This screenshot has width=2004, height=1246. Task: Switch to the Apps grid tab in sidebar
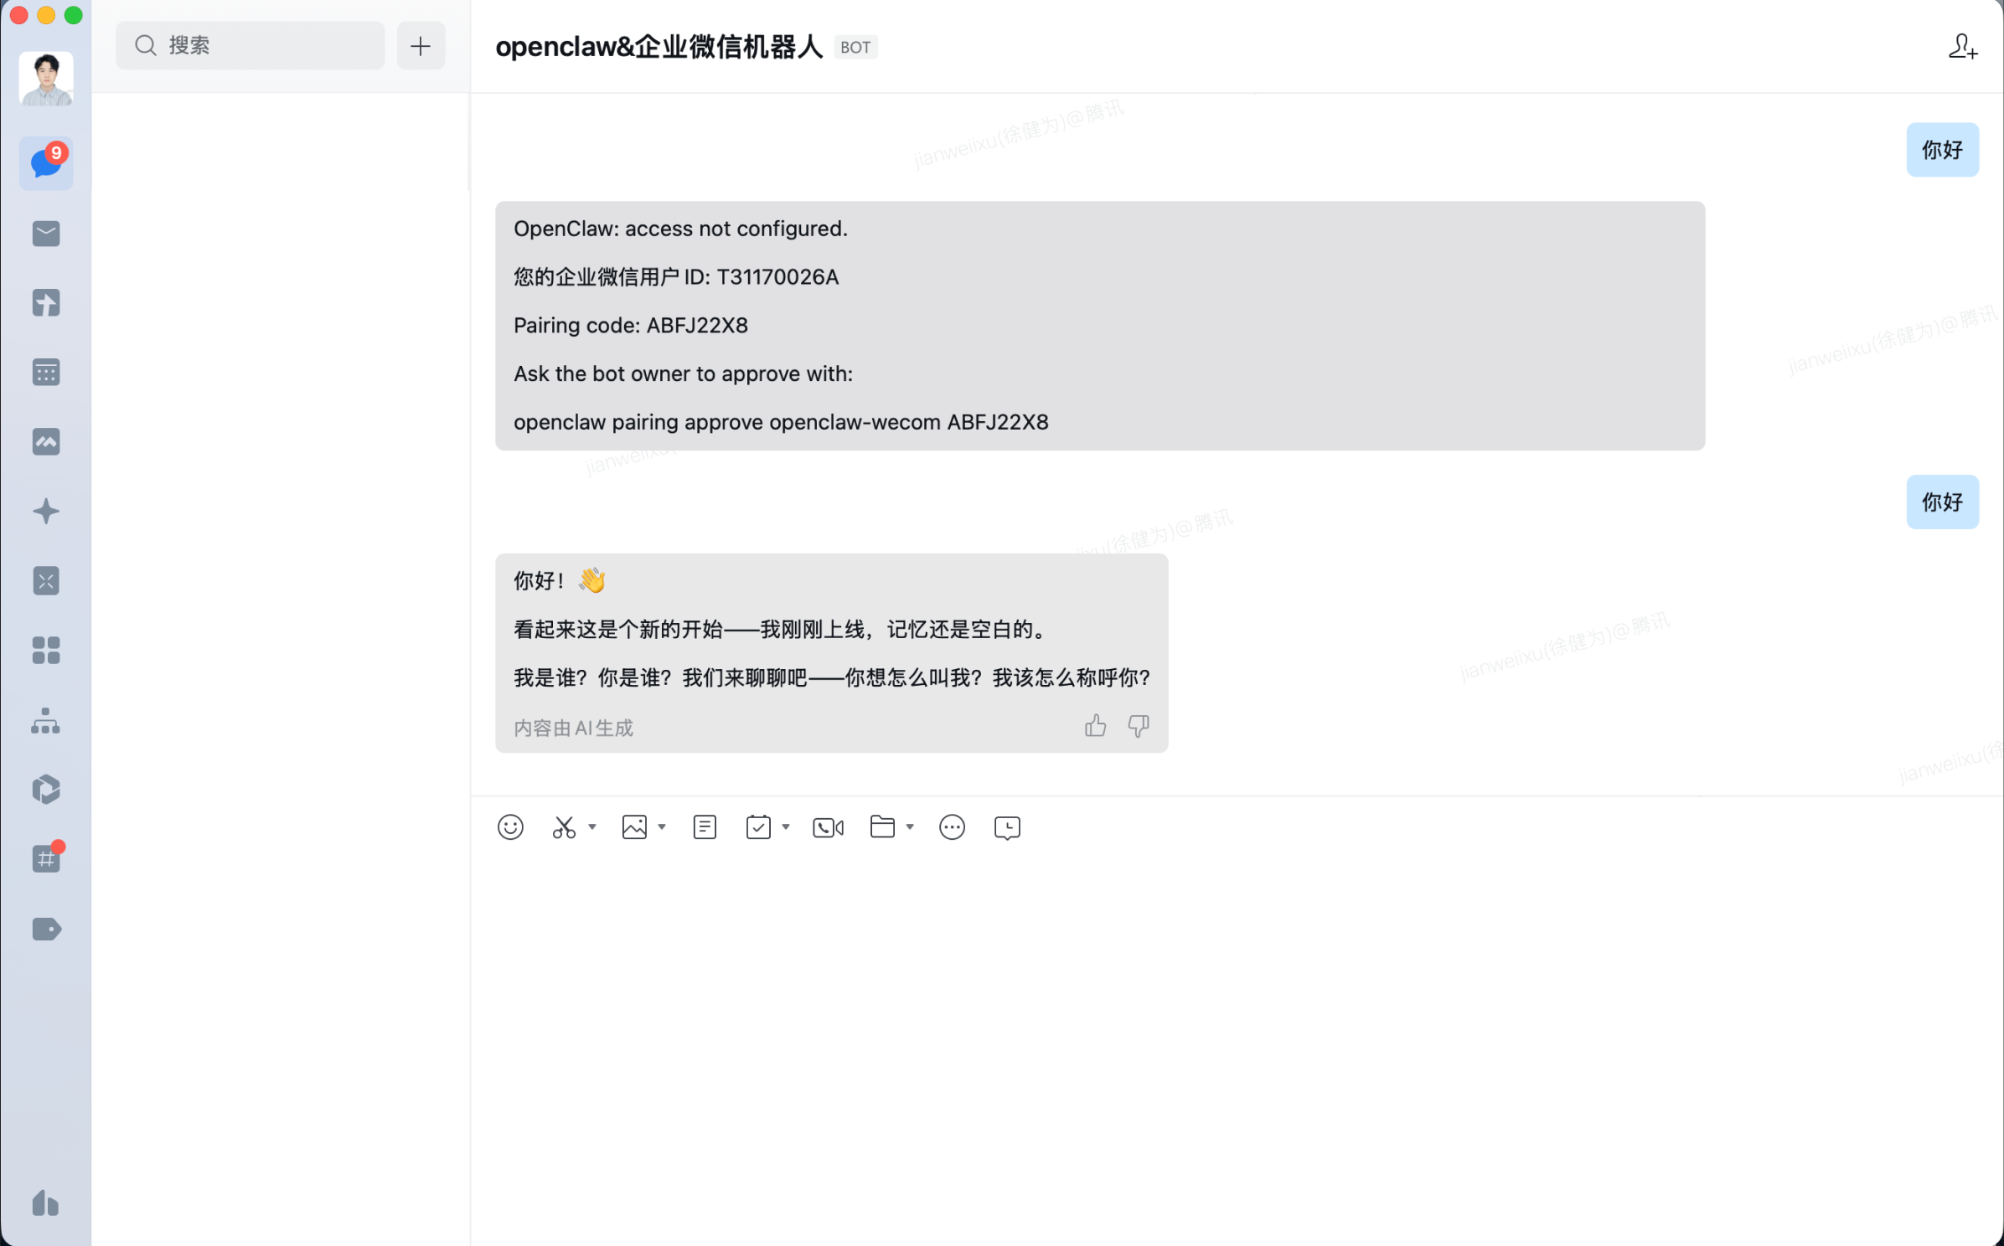coord(46,651)
